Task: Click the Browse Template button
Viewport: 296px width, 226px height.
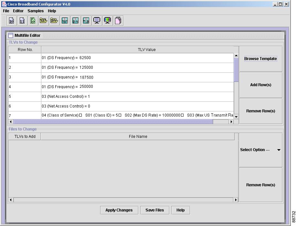Action: click(x=260, y=59)
